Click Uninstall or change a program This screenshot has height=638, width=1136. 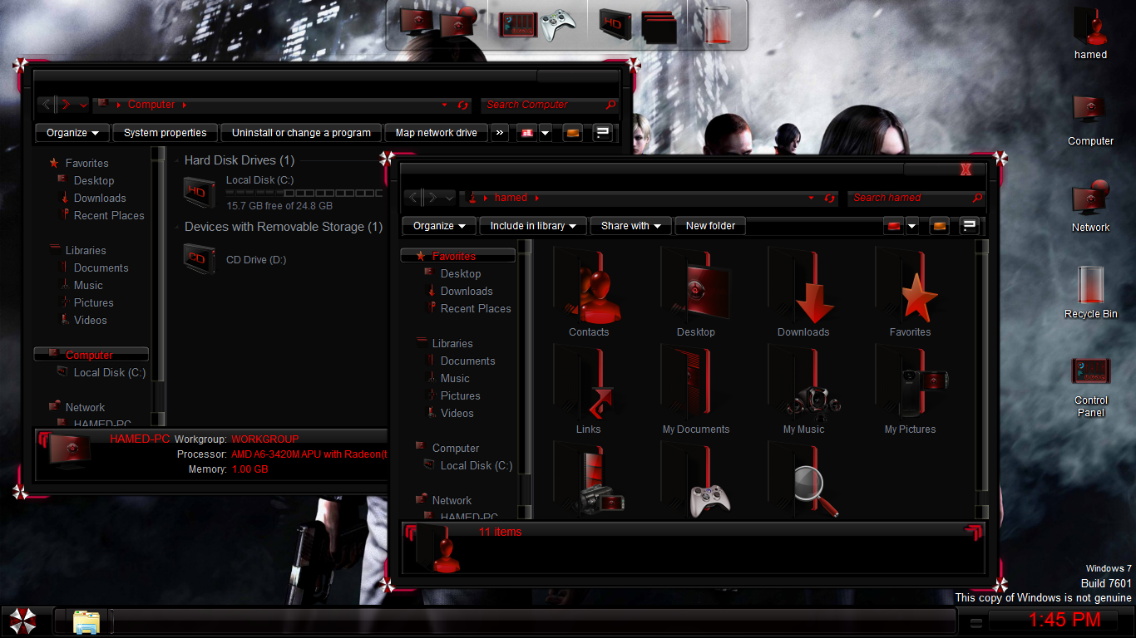(x=301, y=133)
